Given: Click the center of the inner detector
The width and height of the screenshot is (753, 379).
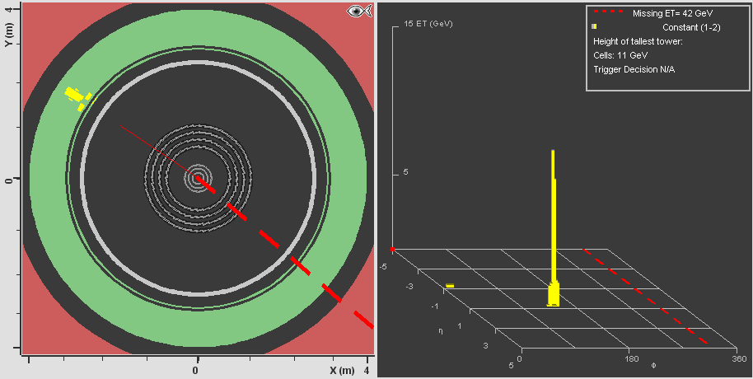Looking at the screenshot, I should [x=198, y=177].
